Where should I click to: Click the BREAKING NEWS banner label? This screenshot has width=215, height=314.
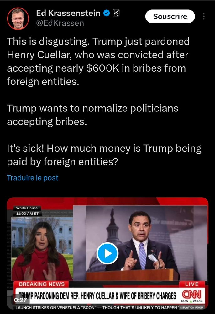point(42,284)
